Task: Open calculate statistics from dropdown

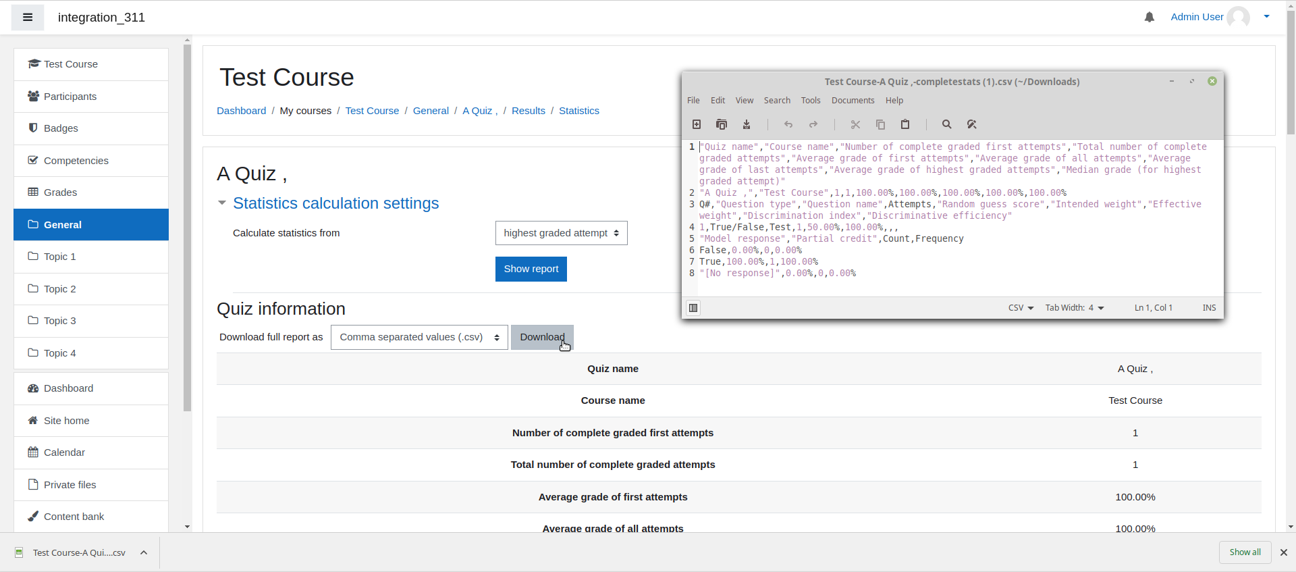Action: pos(561,233)
